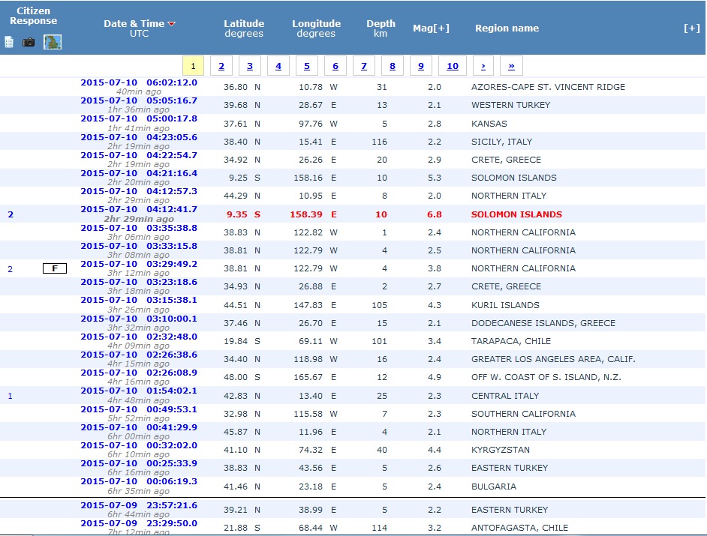Open the 2015-07-10 00:25:33.9 event
The image size is (707, 536).
point(139,463)
